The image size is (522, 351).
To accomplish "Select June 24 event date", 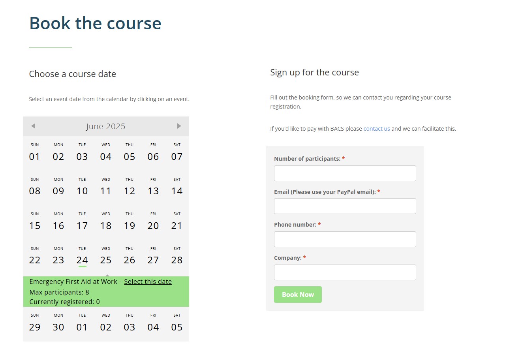I will tap(82, 260).
